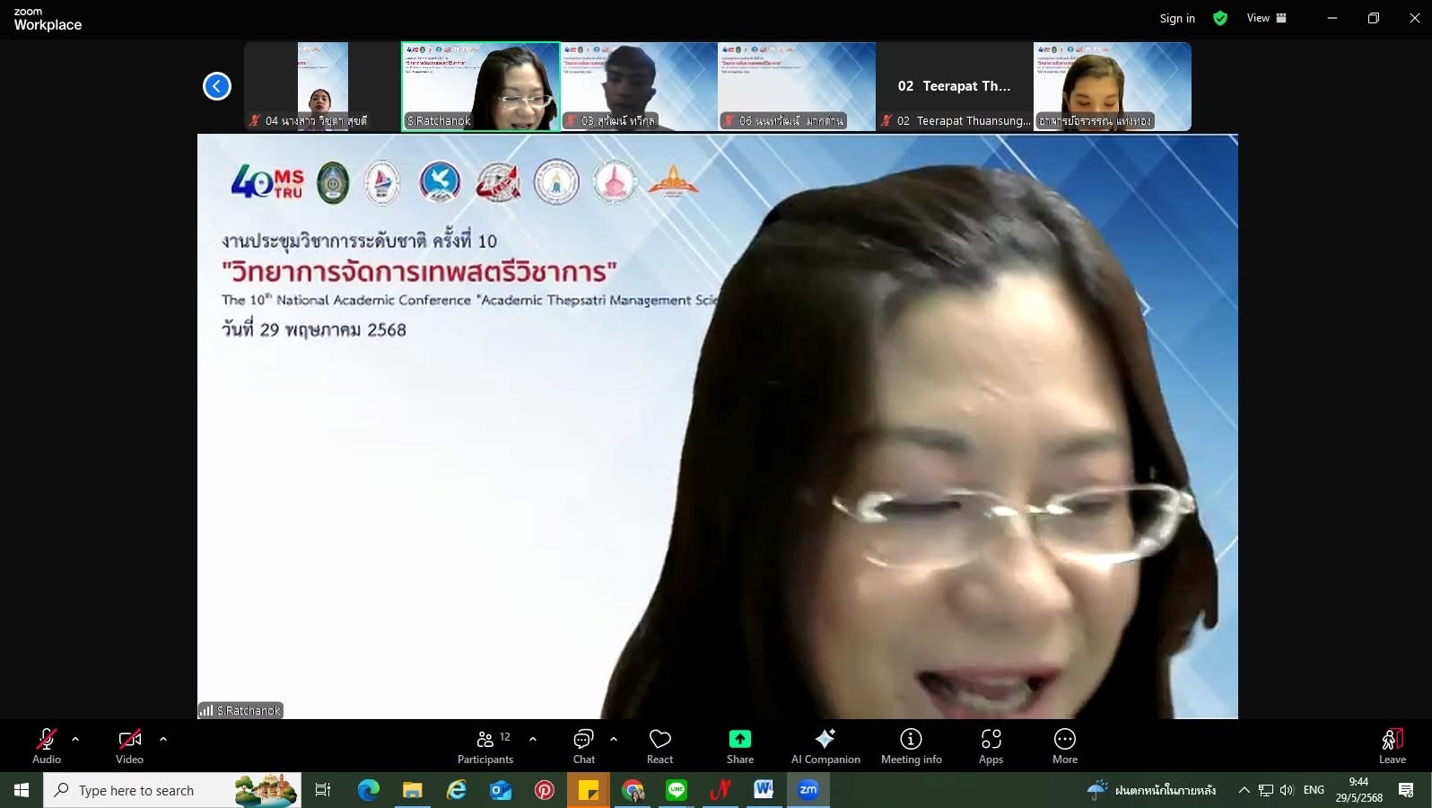Click Sign in link

[1176, 18]
